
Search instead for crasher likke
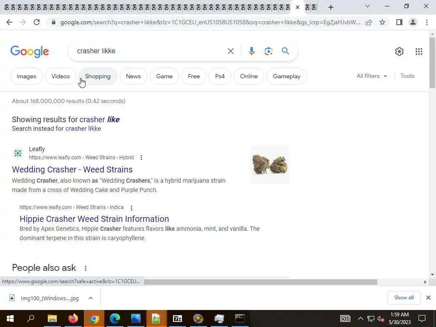click(83, 129)
